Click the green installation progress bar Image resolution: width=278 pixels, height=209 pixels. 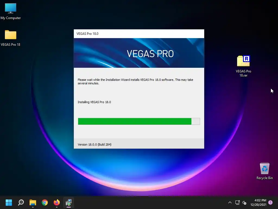139,121
